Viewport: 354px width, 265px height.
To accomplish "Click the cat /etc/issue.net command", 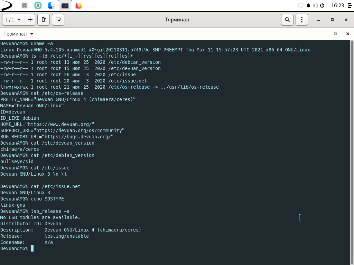I will point(40,186).
